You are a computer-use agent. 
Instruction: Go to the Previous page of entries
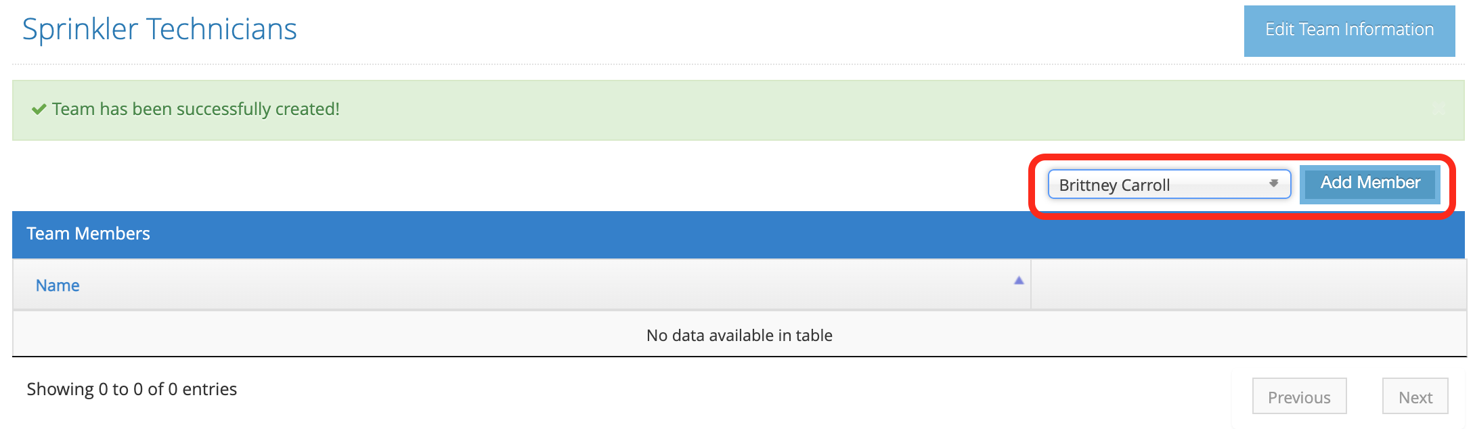tap(1299, 397)
